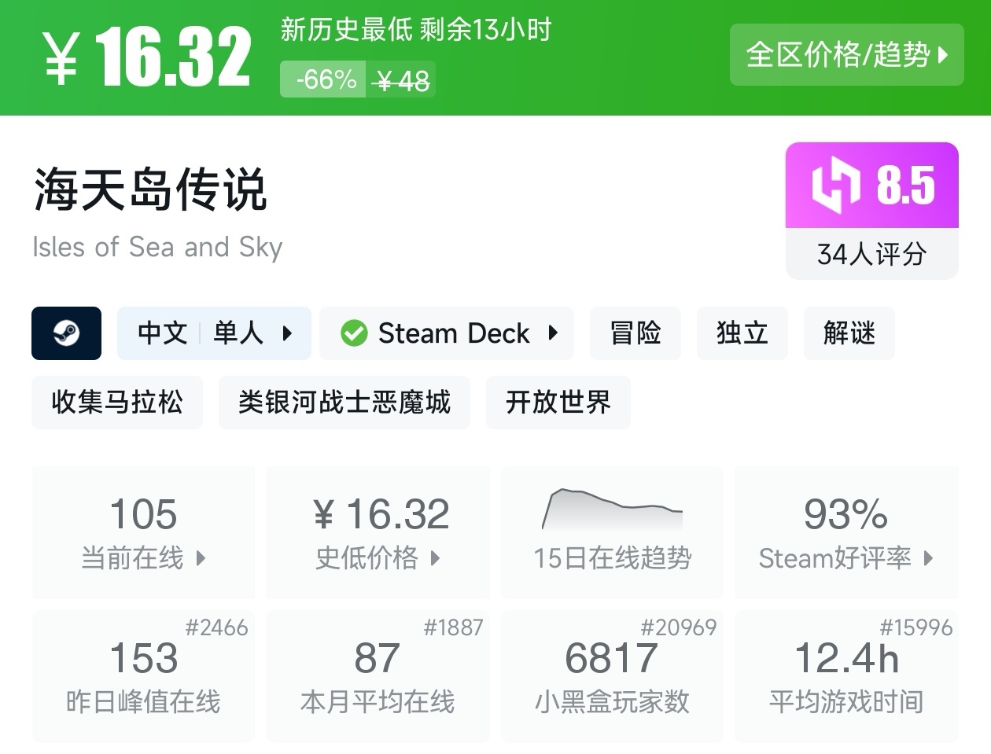Image resolution: width=991 pixels, height=754 pixels.
Task: Select the 类银河战士恶魔城 metroidvania tag
Action: click(344, 403)
